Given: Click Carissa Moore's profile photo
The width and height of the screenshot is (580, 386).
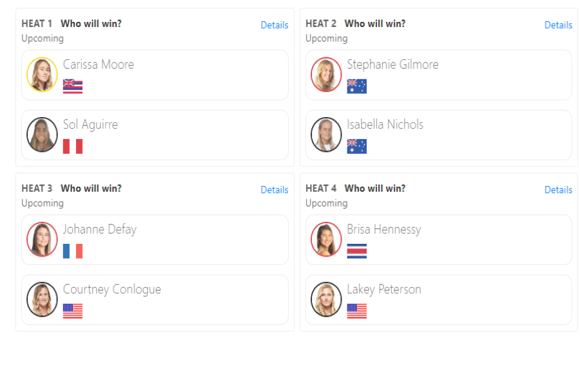Looking at the screenshot, I should tap(42, 75).
